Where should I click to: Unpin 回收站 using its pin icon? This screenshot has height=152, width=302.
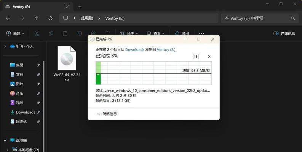click(x=38, y=122)
